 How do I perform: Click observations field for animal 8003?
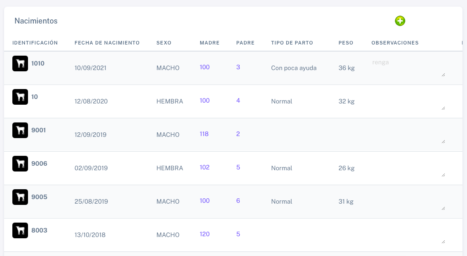click(409, 235)
